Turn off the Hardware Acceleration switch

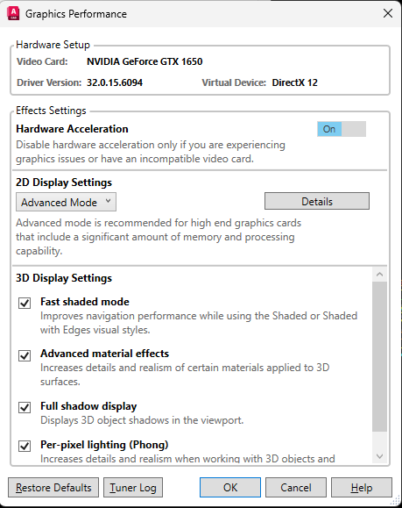[342, 129]
